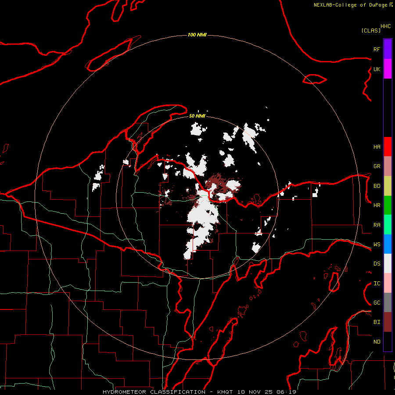Select the GC gray legend swatch
The image size is (395, 395).
point(388,302)
